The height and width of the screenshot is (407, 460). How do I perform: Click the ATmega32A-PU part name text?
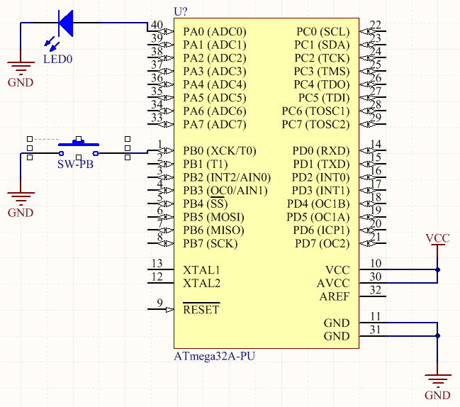[x=215, y=356]
